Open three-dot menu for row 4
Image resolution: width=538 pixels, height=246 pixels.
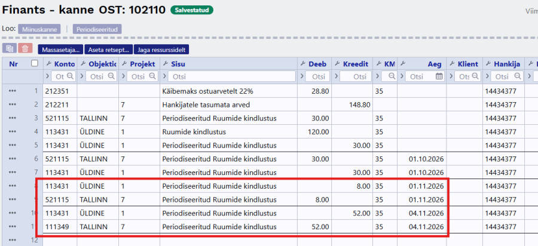(13, 131)
